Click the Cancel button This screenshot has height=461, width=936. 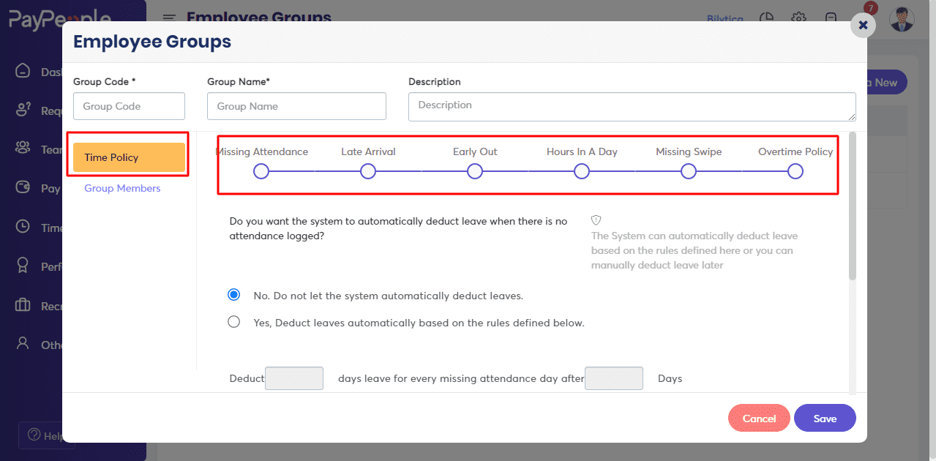[759, 419]
